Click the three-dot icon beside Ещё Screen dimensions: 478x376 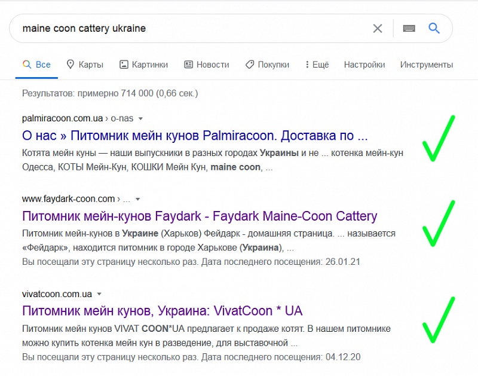(307, 65)
